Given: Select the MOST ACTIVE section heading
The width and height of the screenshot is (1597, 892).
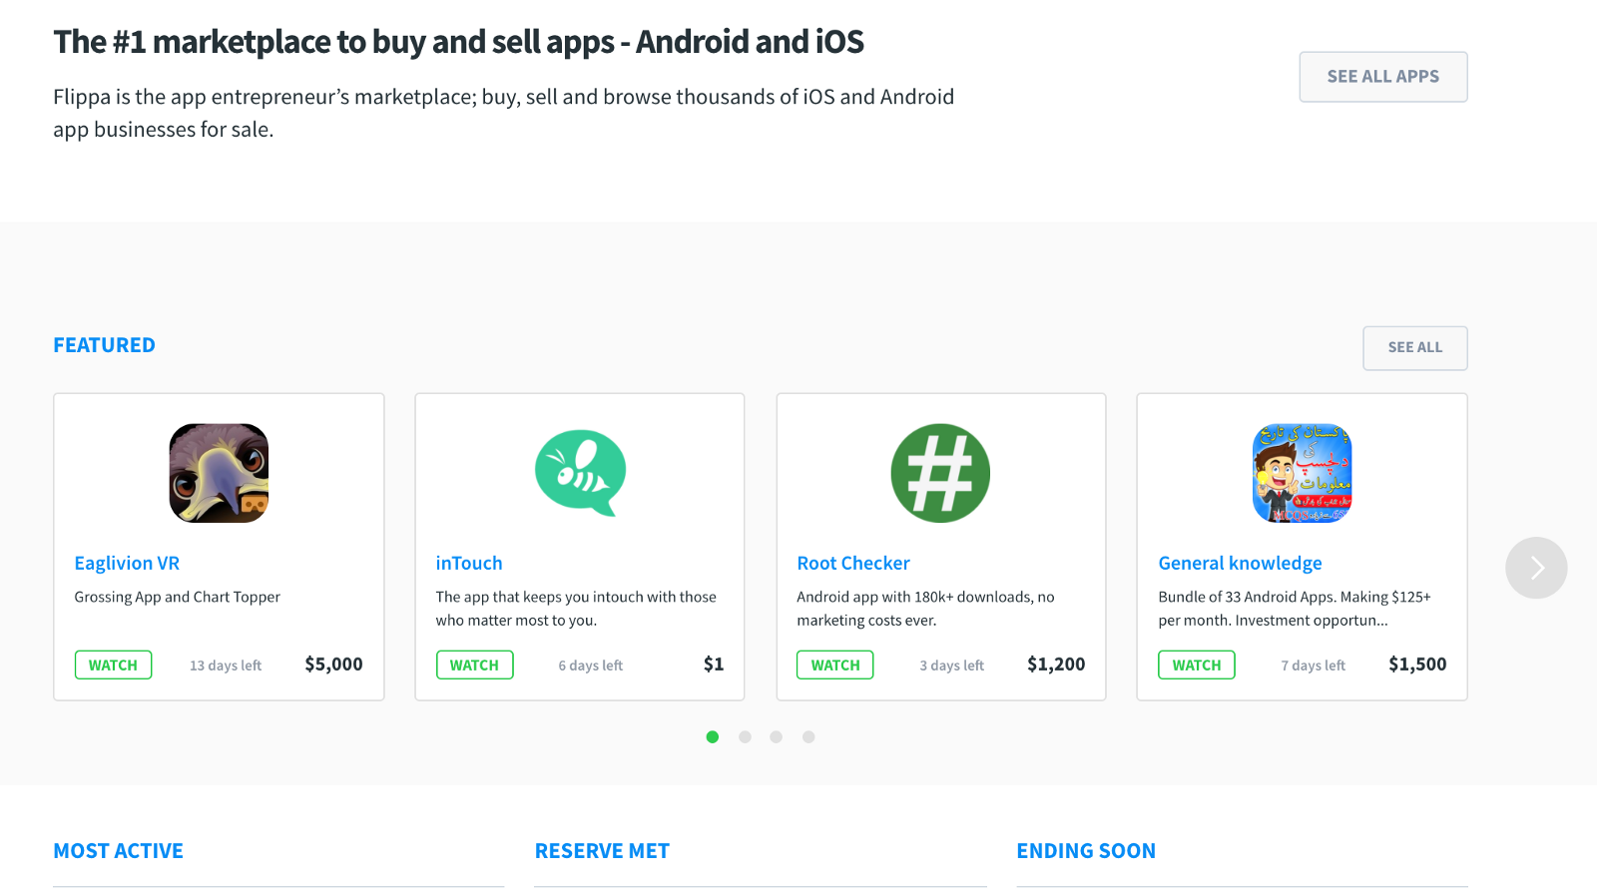Looking at the screenshot, I should (x=118, y=851).
